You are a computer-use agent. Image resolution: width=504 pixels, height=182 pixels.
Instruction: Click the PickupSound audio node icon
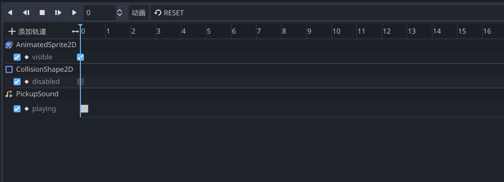click(x=9, y=94)
